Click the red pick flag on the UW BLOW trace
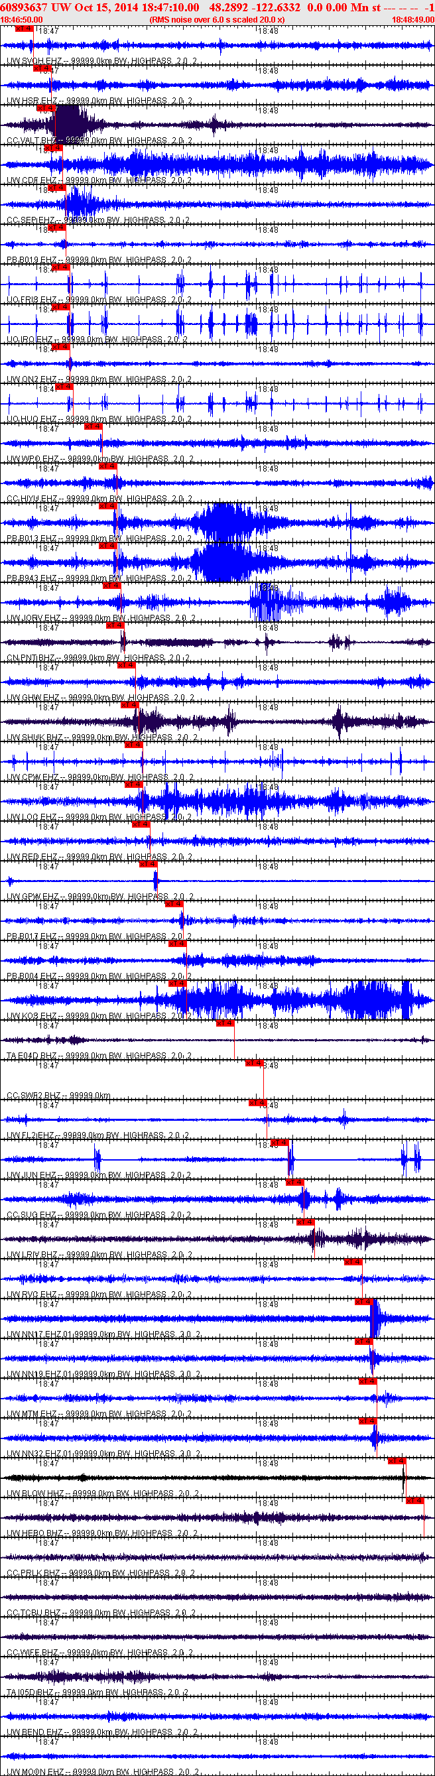The image size is (435, 1776). tap(397, 1462)
